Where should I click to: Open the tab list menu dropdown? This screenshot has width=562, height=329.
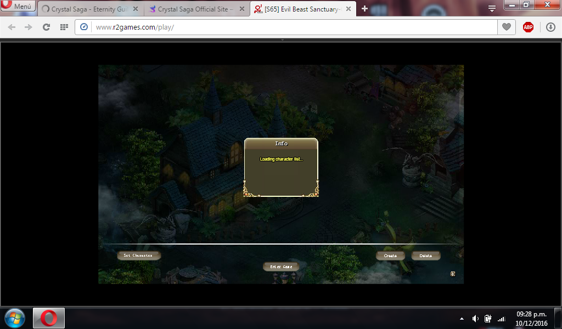(x=492, y=8)
